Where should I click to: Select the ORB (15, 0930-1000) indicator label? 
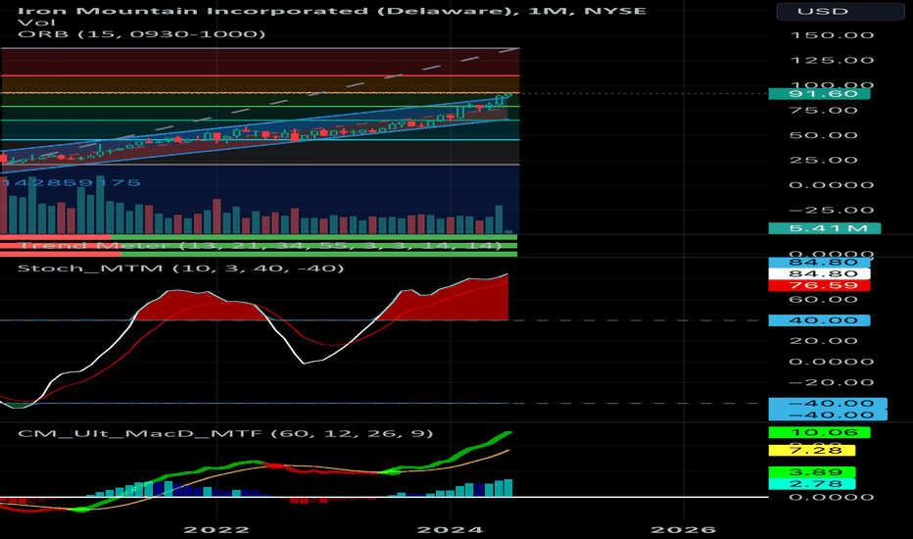coord(141,33)
